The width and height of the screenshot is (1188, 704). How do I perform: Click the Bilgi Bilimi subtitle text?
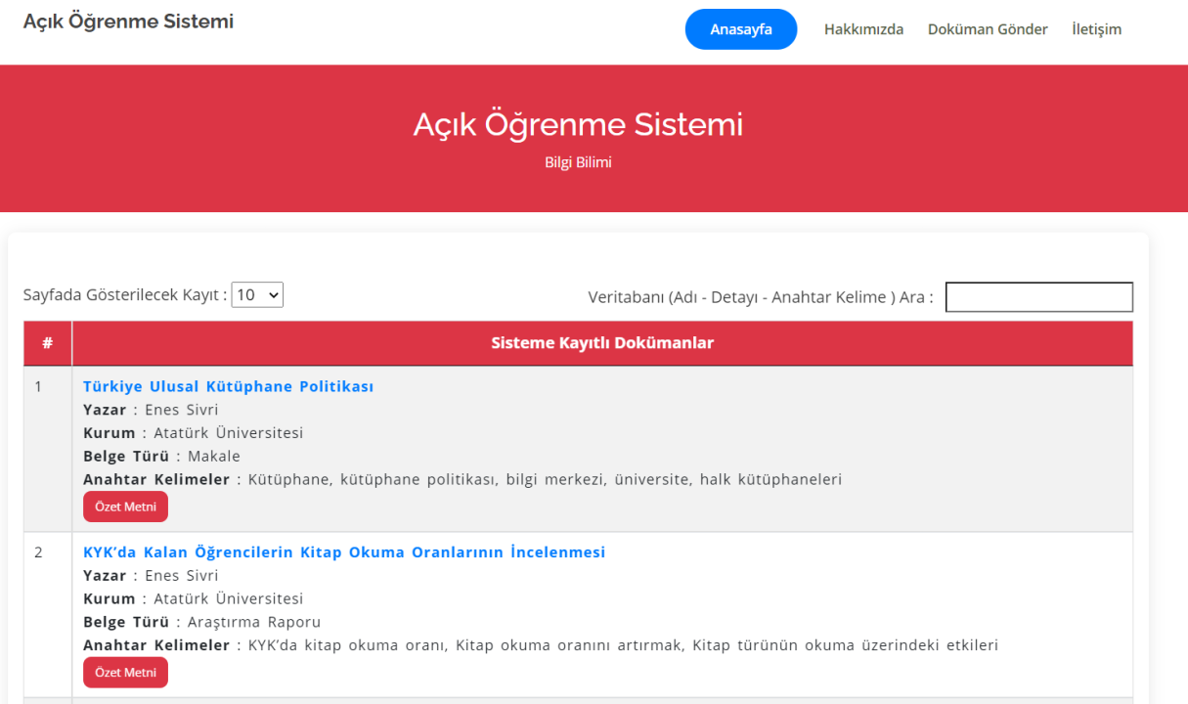(x=579, y=161)
